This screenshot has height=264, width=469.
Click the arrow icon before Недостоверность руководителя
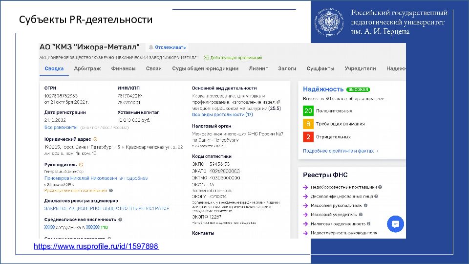click(x=305, y=233)
